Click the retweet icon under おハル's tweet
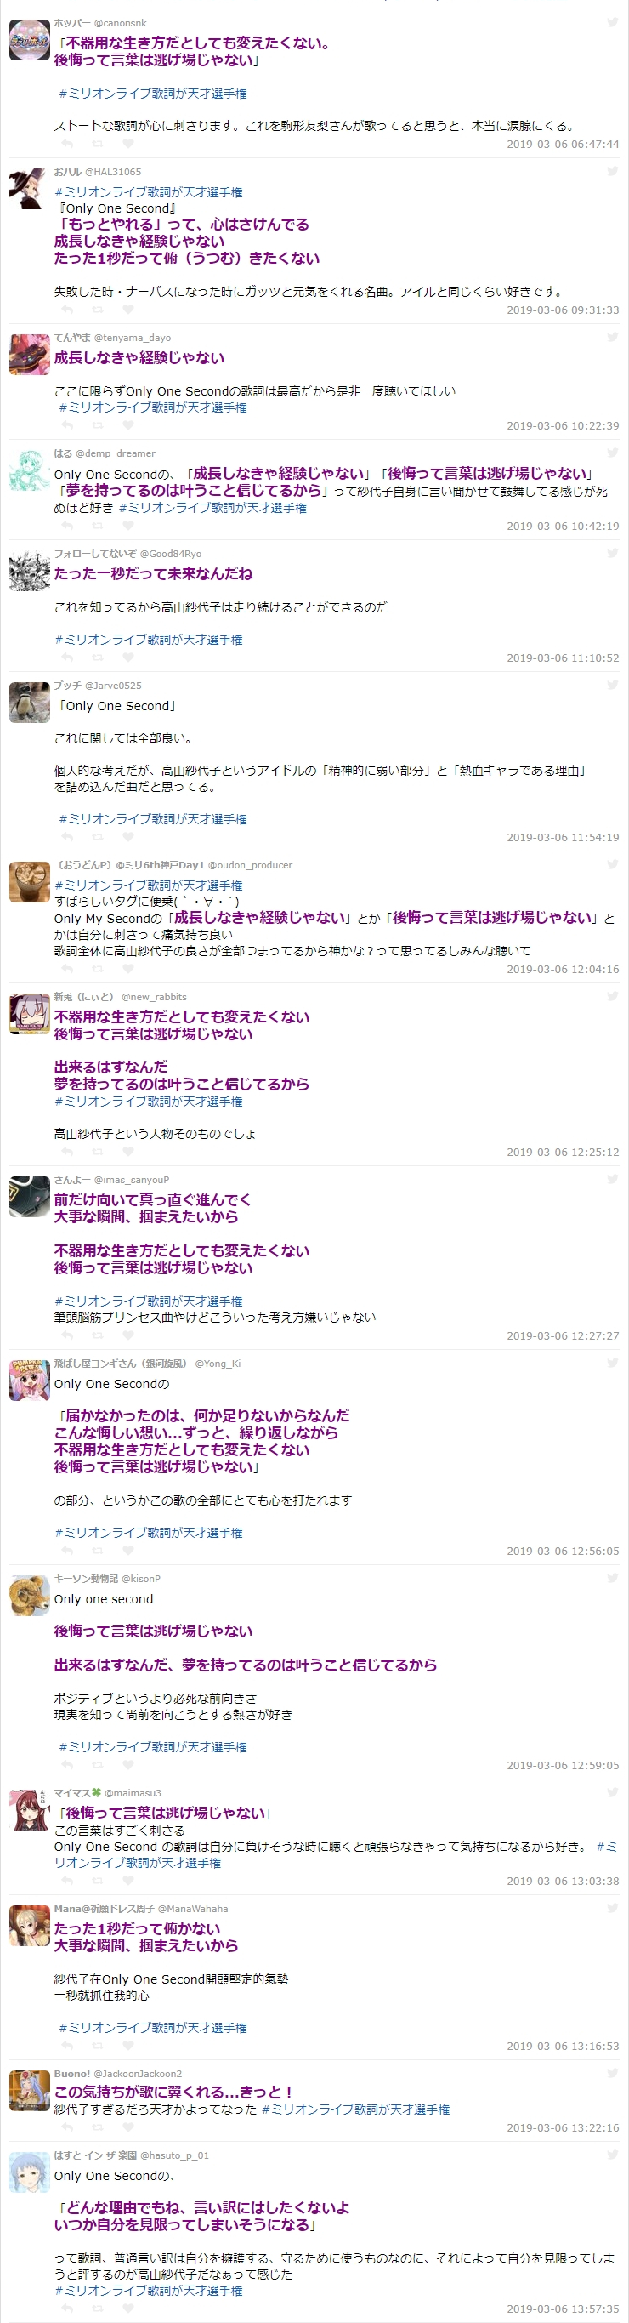The image size is (629, 2323). 97,310
